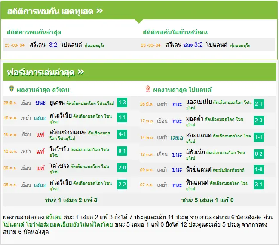Click the สถิติการพบกันล่าสุด heading
The height and width of the screenshot is (245, 279).
click(34, 32)
